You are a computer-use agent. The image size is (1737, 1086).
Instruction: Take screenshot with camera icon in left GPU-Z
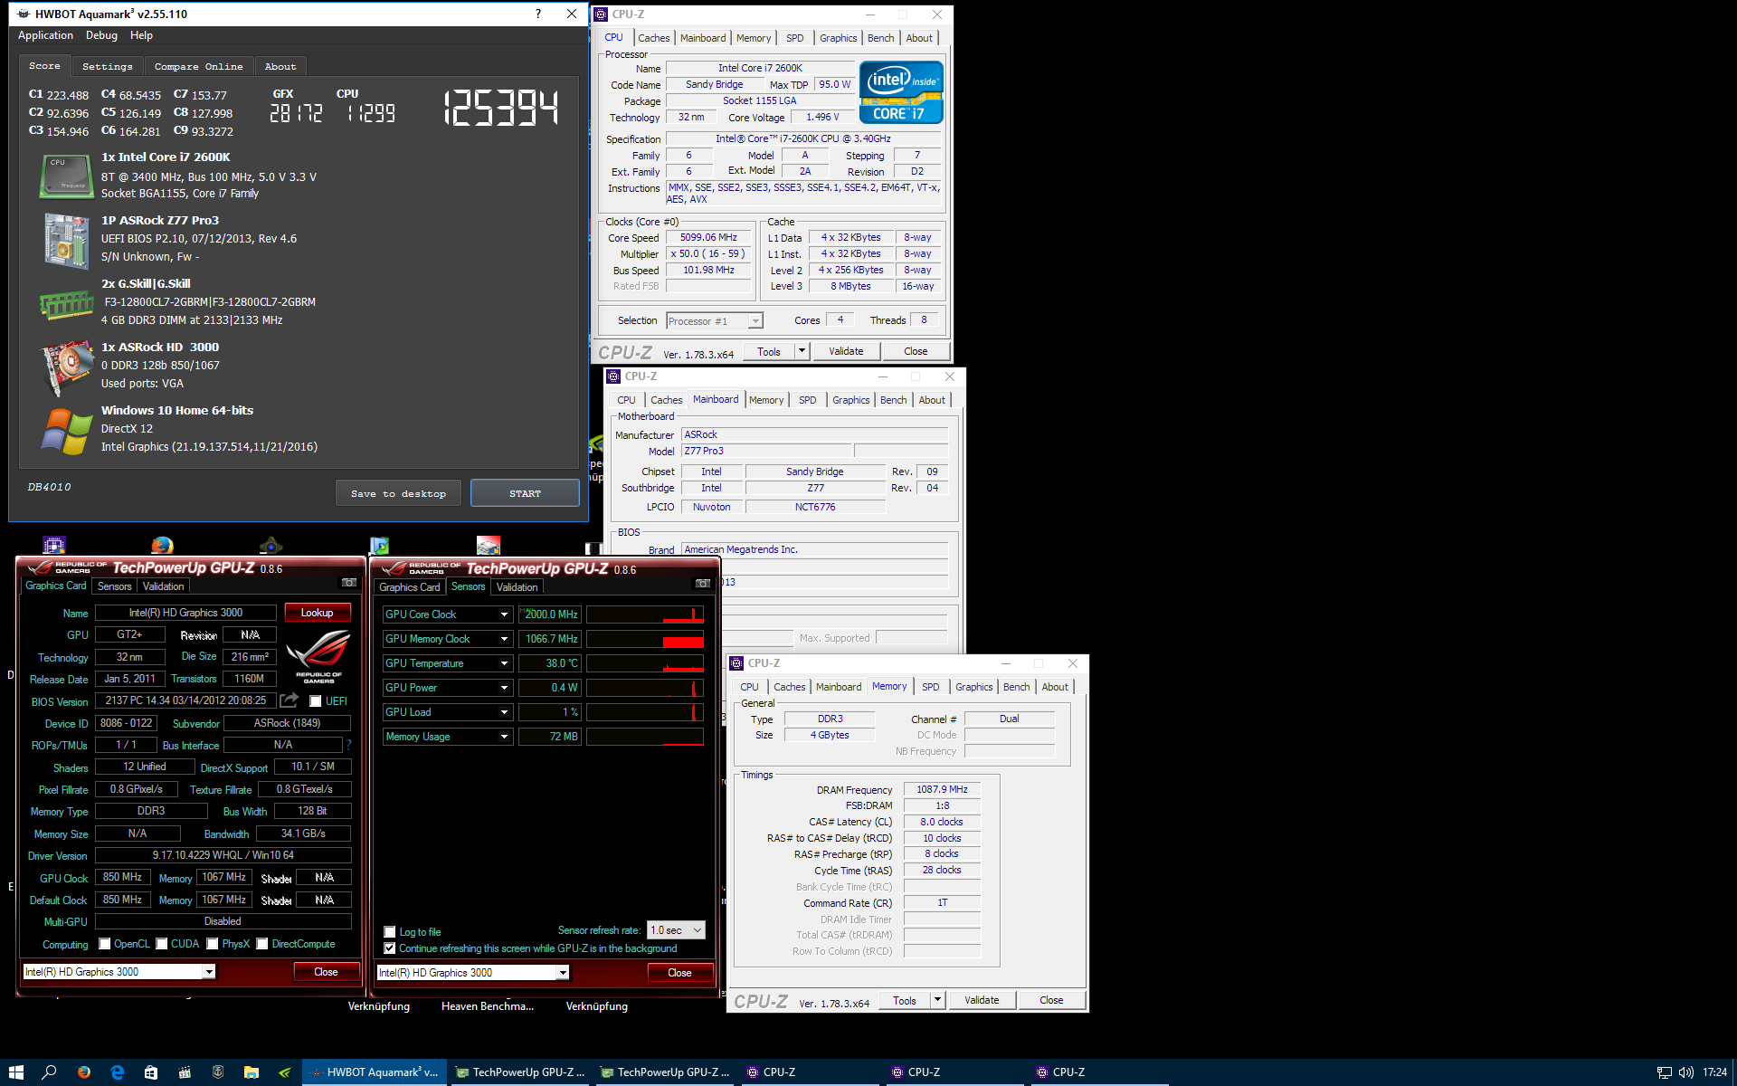[x=348, y=583]
